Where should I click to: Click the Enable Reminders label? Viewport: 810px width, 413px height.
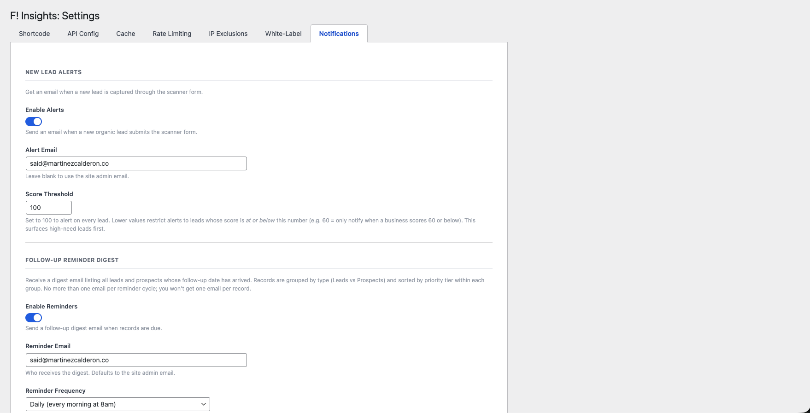(x=52, y=306)
